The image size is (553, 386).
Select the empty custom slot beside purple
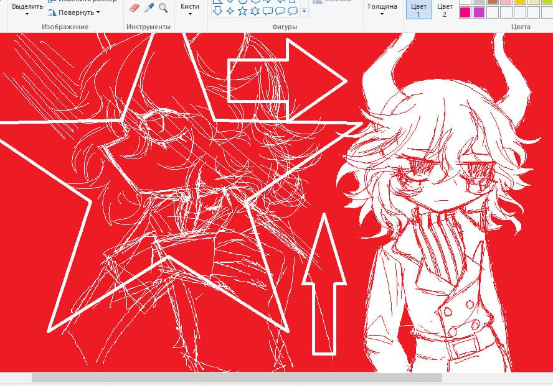click(493, 12)
